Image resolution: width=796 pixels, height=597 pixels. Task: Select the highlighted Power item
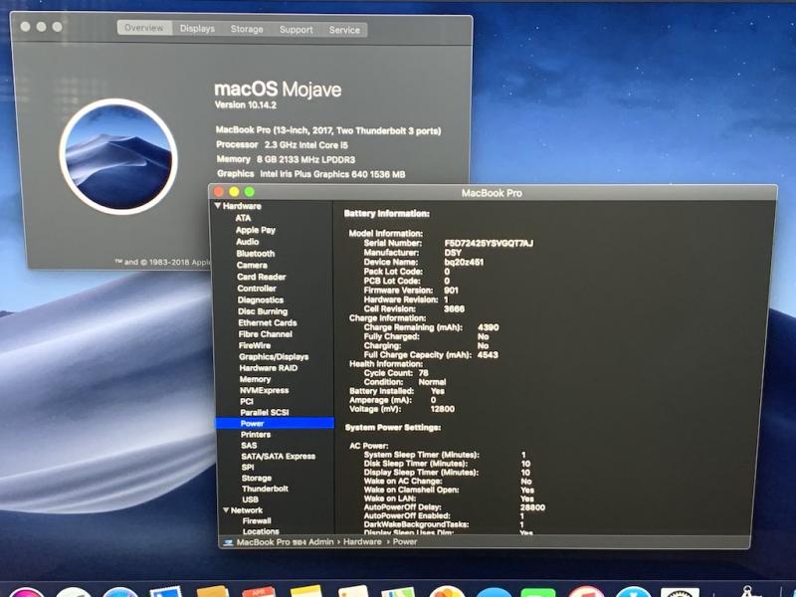coord(275,424)
